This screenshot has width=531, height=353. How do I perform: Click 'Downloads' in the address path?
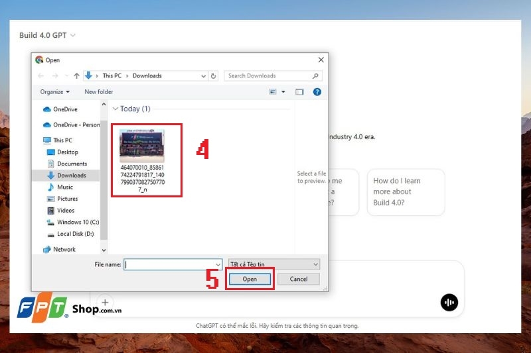147,76
